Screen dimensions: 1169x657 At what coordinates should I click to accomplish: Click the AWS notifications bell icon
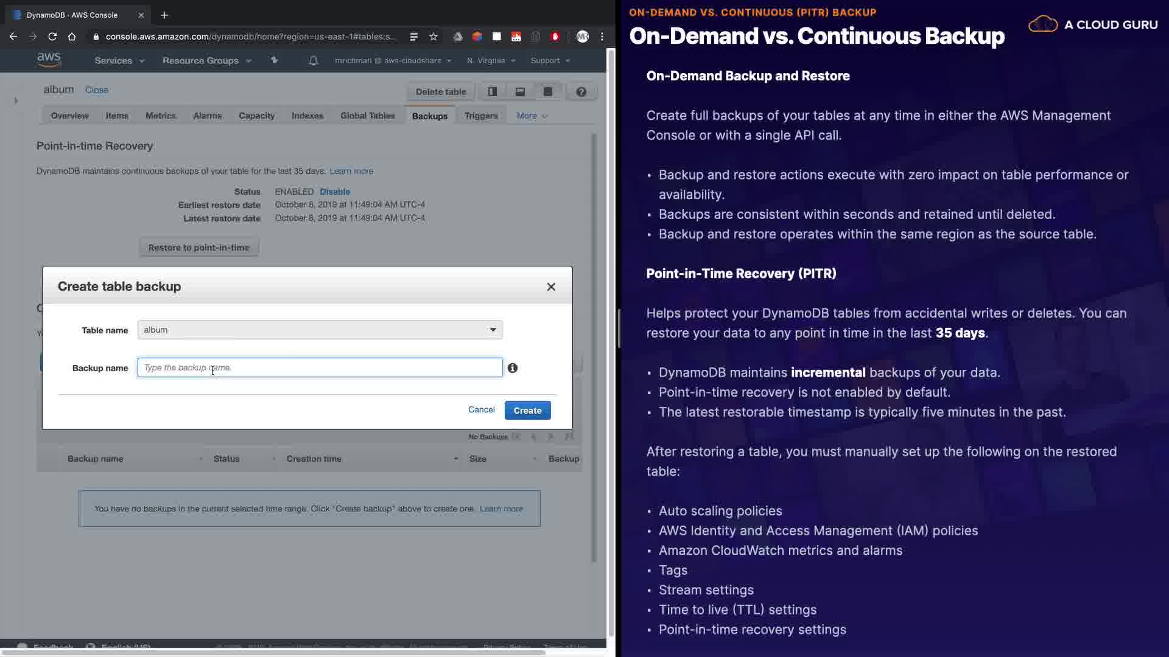coord(313,61)
